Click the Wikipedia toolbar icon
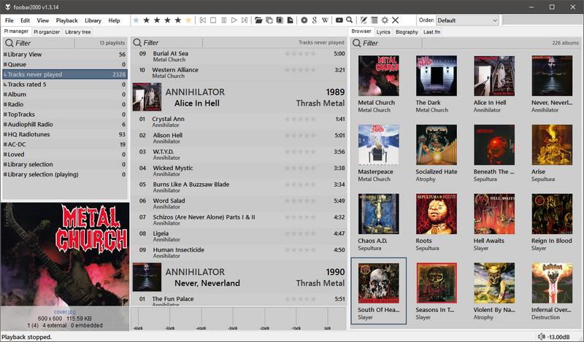 [325, 20]
